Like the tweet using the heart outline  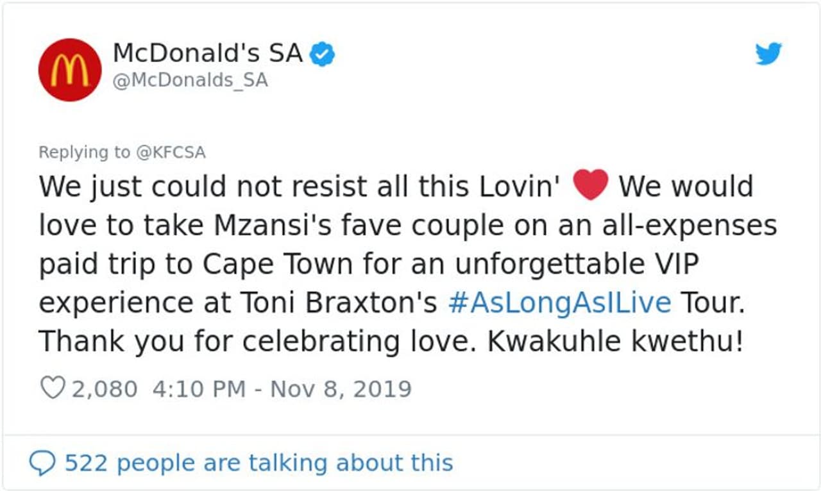tap(52, 388)
